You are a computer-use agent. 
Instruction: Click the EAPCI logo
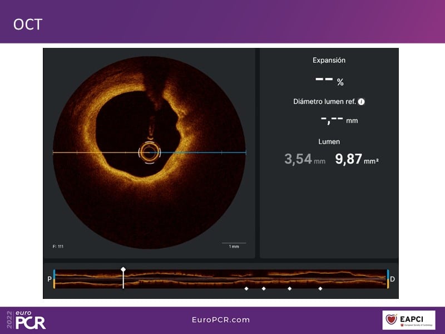409,320
